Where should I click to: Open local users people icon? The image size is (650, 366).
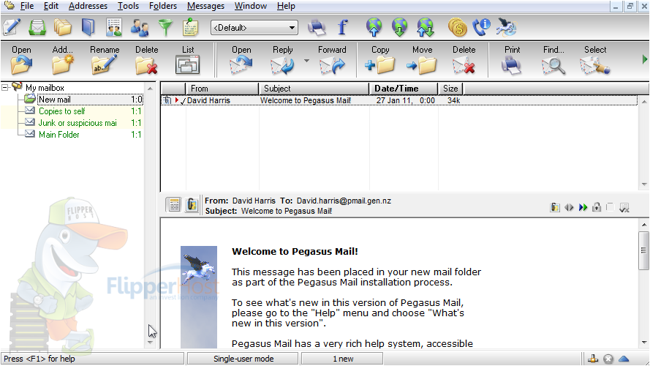[x=140, y=27]
